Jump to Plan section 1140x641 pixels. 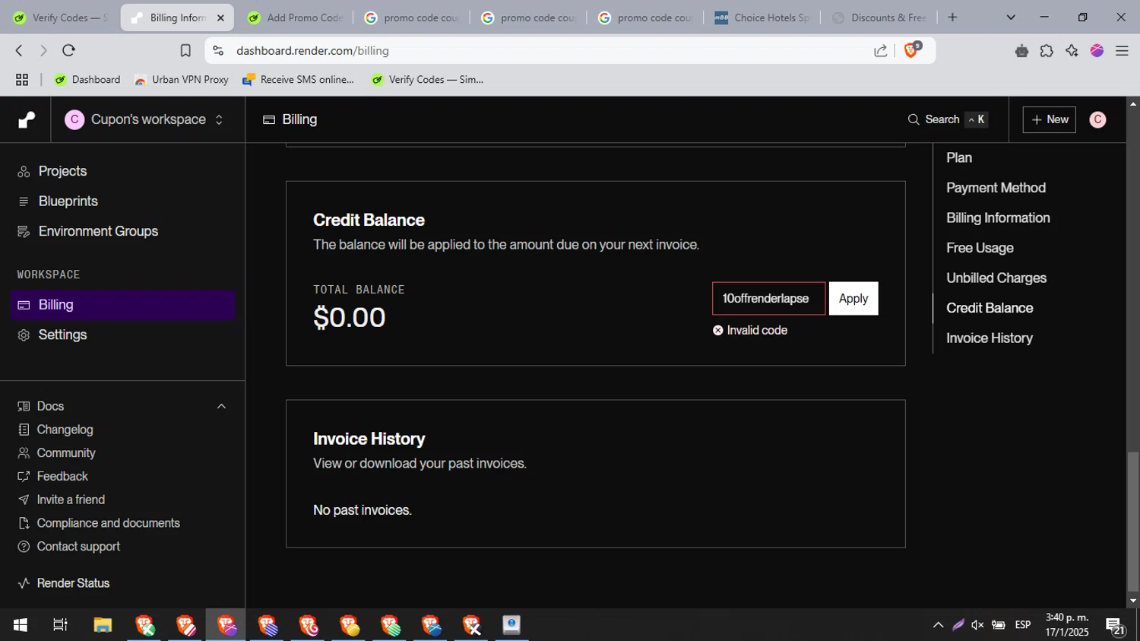[959, 157]
